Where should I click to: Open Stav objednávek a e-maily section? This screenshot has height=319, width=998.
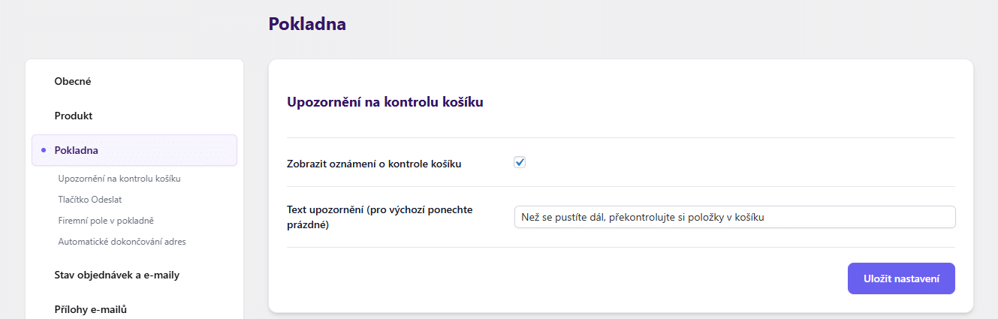pyautogui.click(x=117, y=275)
